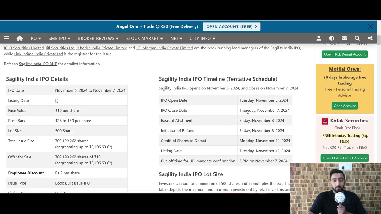Click the page vertical scrollbar thumb
Image resolution: width=381 pixels, height=214 pixels.
pyautogui.click(x=379, y=40)
